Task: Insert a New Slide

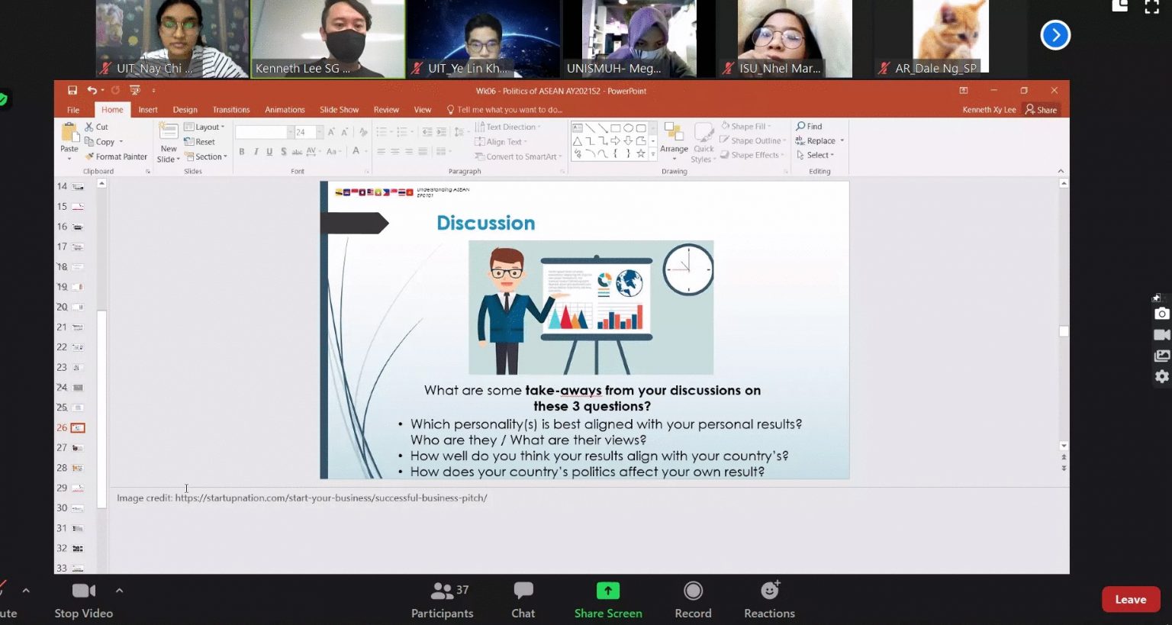Action: click(169, 142)
